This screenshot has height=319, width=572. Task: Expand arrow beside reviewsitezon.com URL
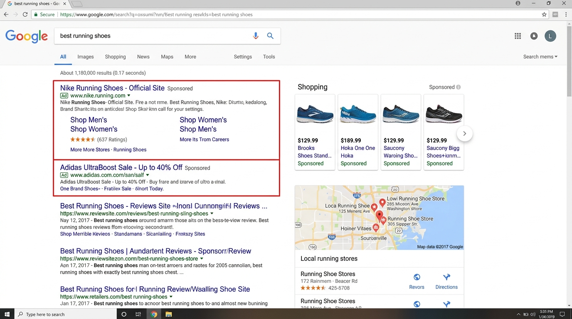click(x=202, y=259)
